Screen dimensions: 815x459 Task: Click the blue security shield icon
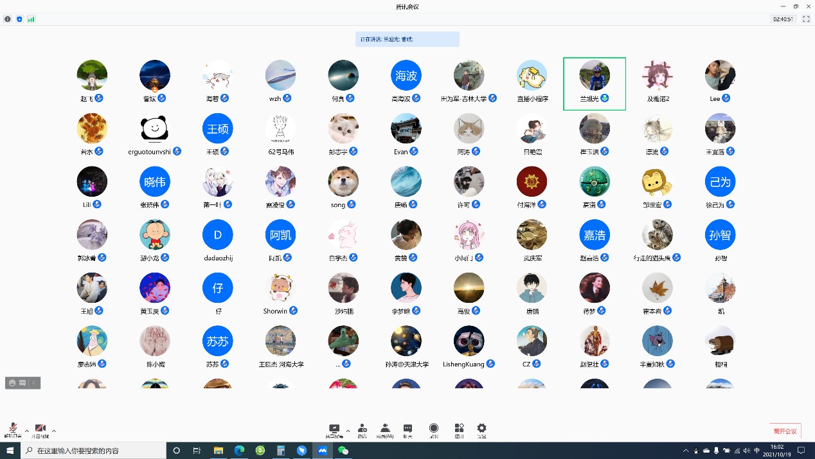tap(19, 19)
